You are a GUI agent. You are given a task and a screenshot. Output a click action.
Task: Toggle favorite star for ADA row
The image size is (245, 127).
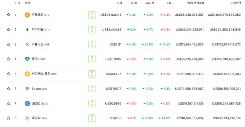tap(9, 118)
